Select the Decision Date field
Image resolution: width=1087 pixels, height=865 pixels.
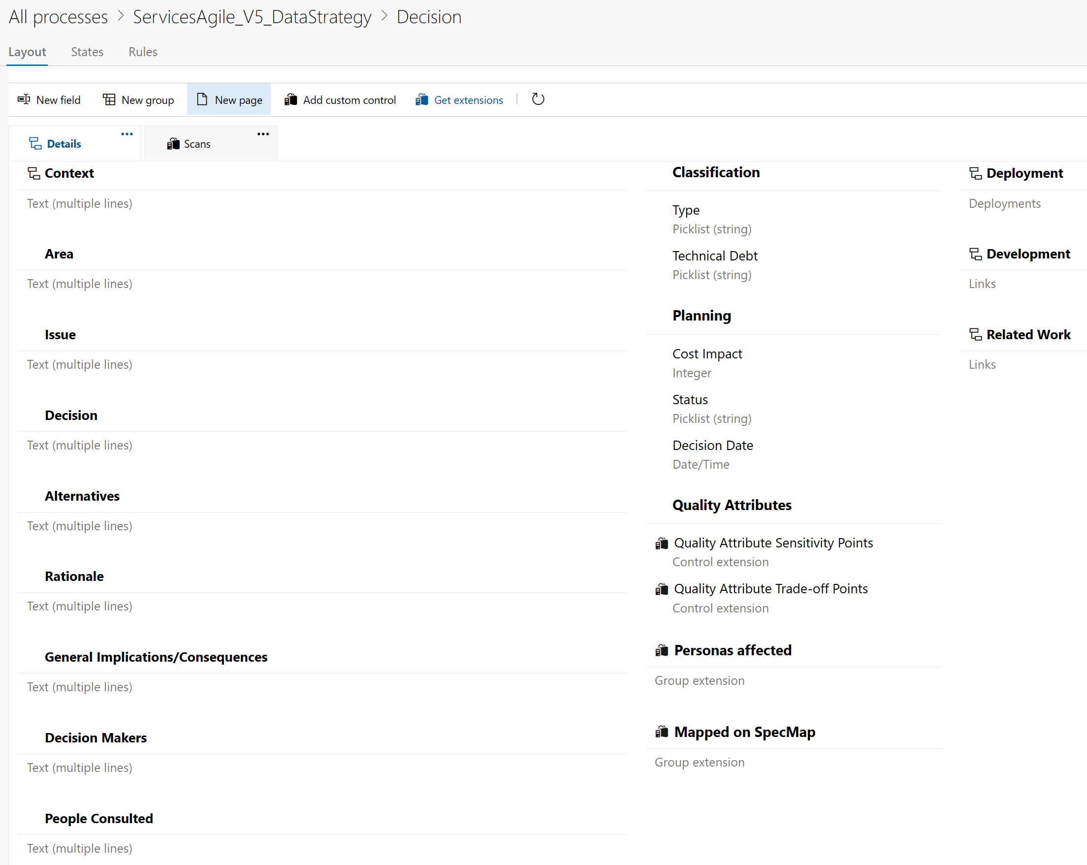pyautogui.click(x=712, y=445)
